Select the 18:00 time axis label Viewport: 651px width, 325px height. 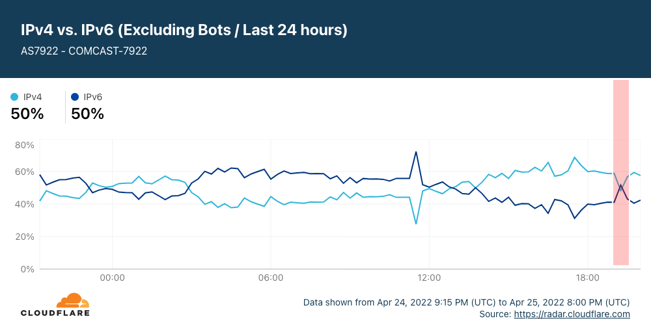(x=588, y=278)
